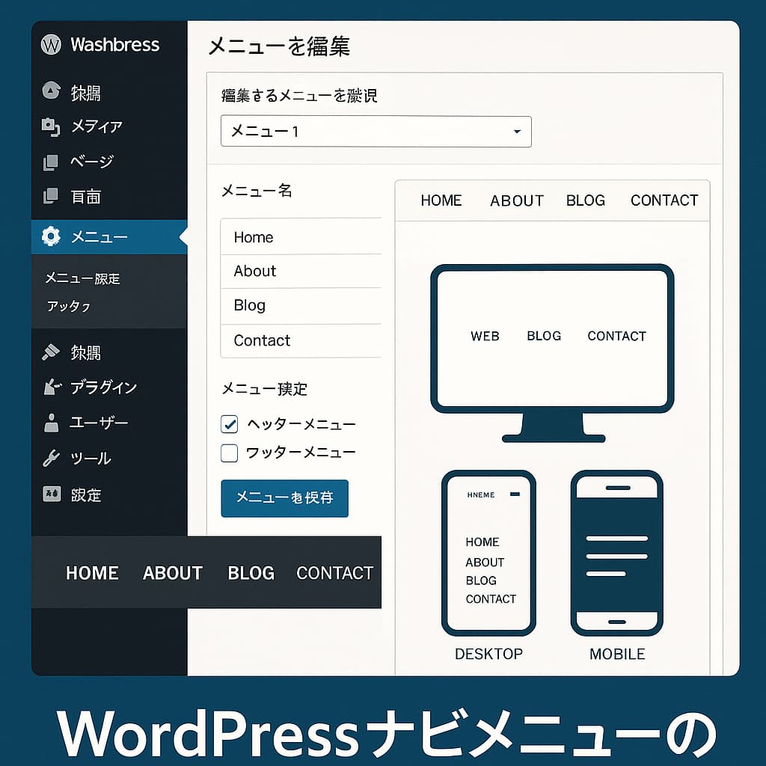The height and width of the screenshot is (766, 766).
Task: Open the メニュー submenu entry below the highlighted item
Action: (82, 278)
